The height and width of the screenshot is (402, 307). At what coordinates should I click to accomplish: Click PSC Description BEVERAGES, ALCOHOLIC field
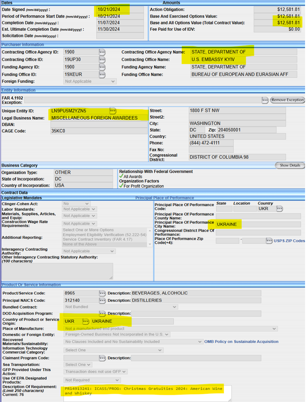click(x=196, y=293)
